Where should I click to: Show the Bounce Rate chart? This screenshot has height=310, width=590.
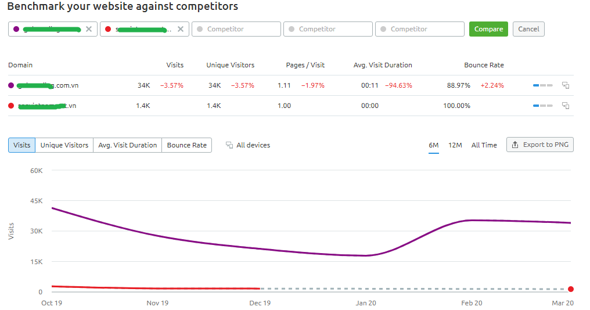186,145
